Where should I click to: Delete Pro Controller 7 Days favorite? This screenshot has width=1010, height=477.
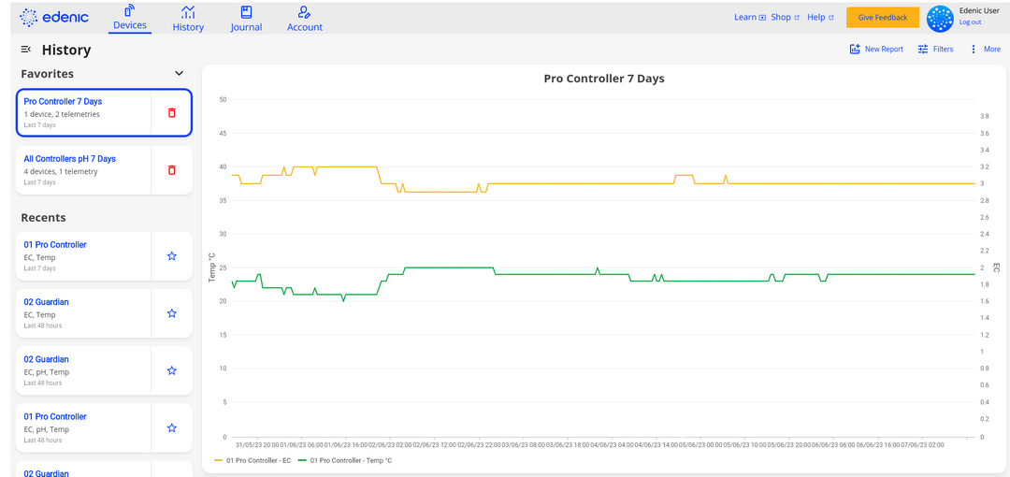171,113
